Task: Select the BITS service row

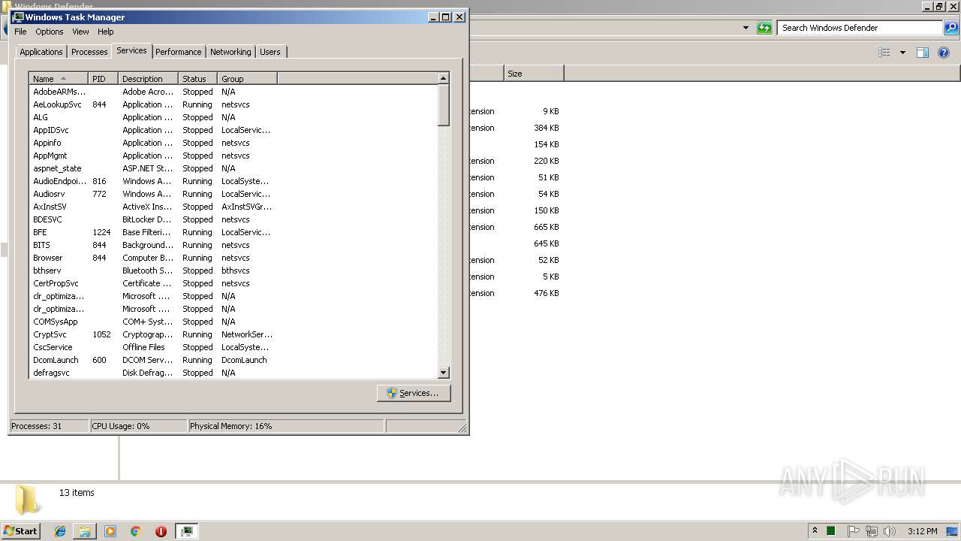Action: (x=233, y=245)
